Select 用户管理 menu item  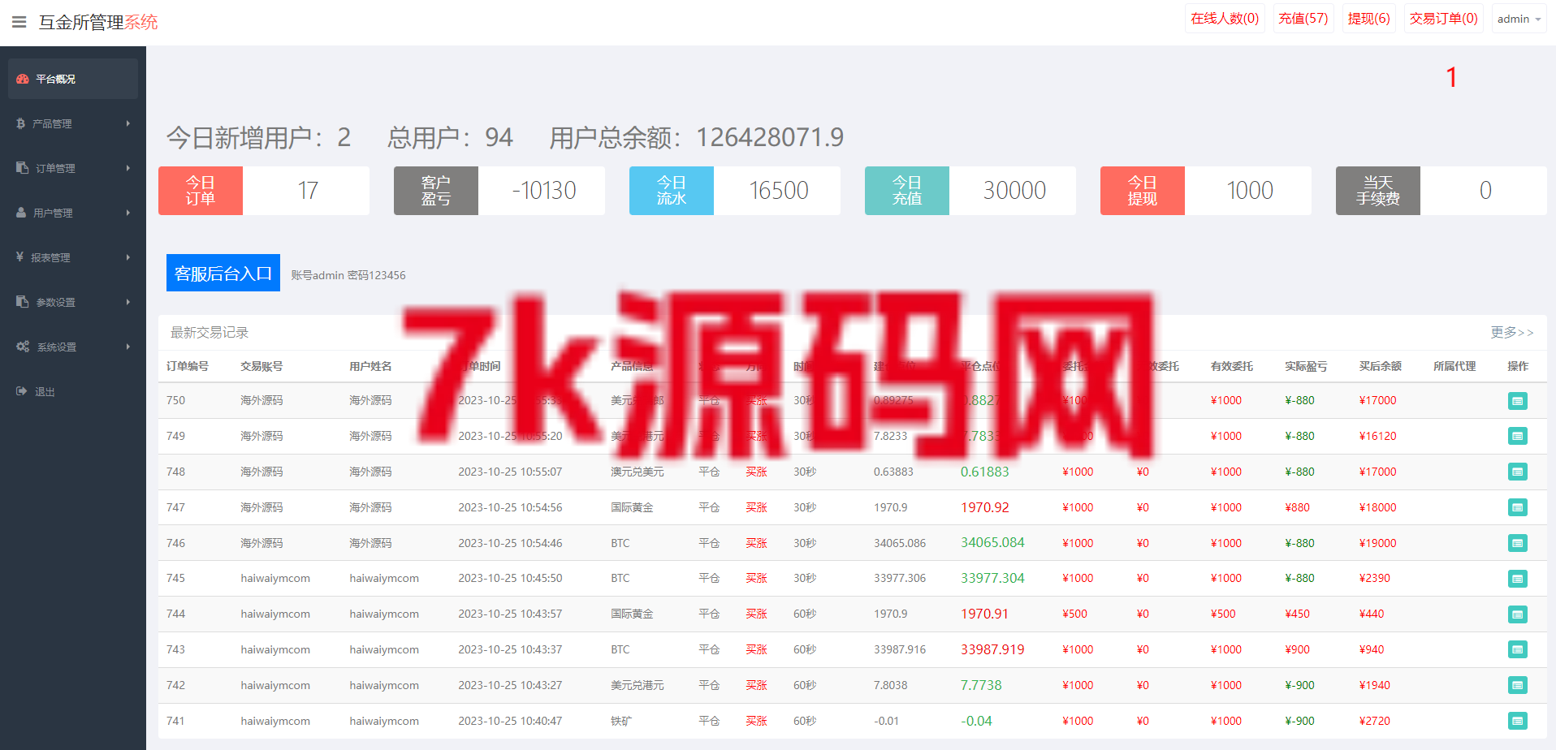73,213
